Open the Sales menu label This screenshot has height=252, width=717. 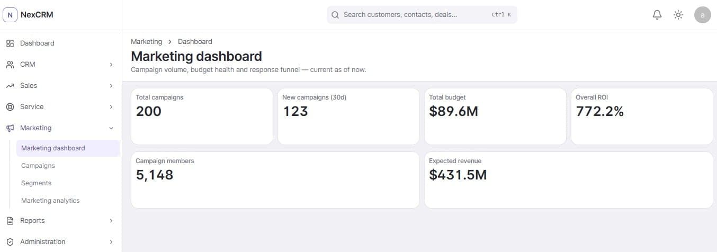[x=29, y=86]
